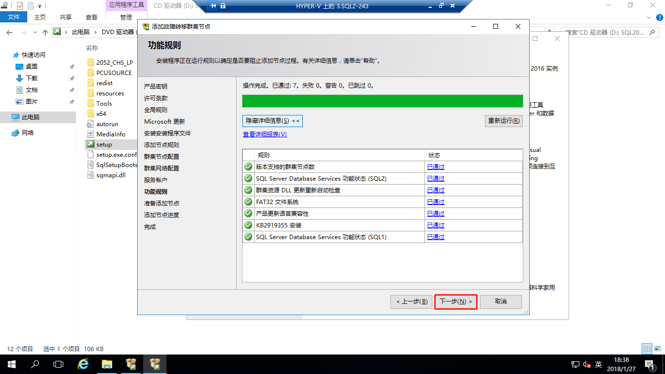Click the 应用程序工具 contextual tab
Image resolution: width=665 pixels, height=374 pixels.
126,5
